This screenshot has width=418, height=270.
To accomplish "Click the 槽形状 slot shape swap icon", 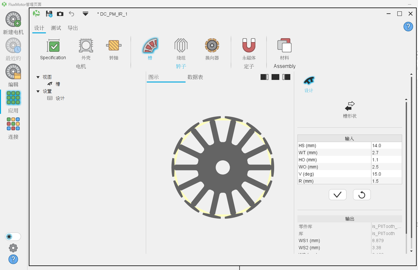I will coord(350,106).
